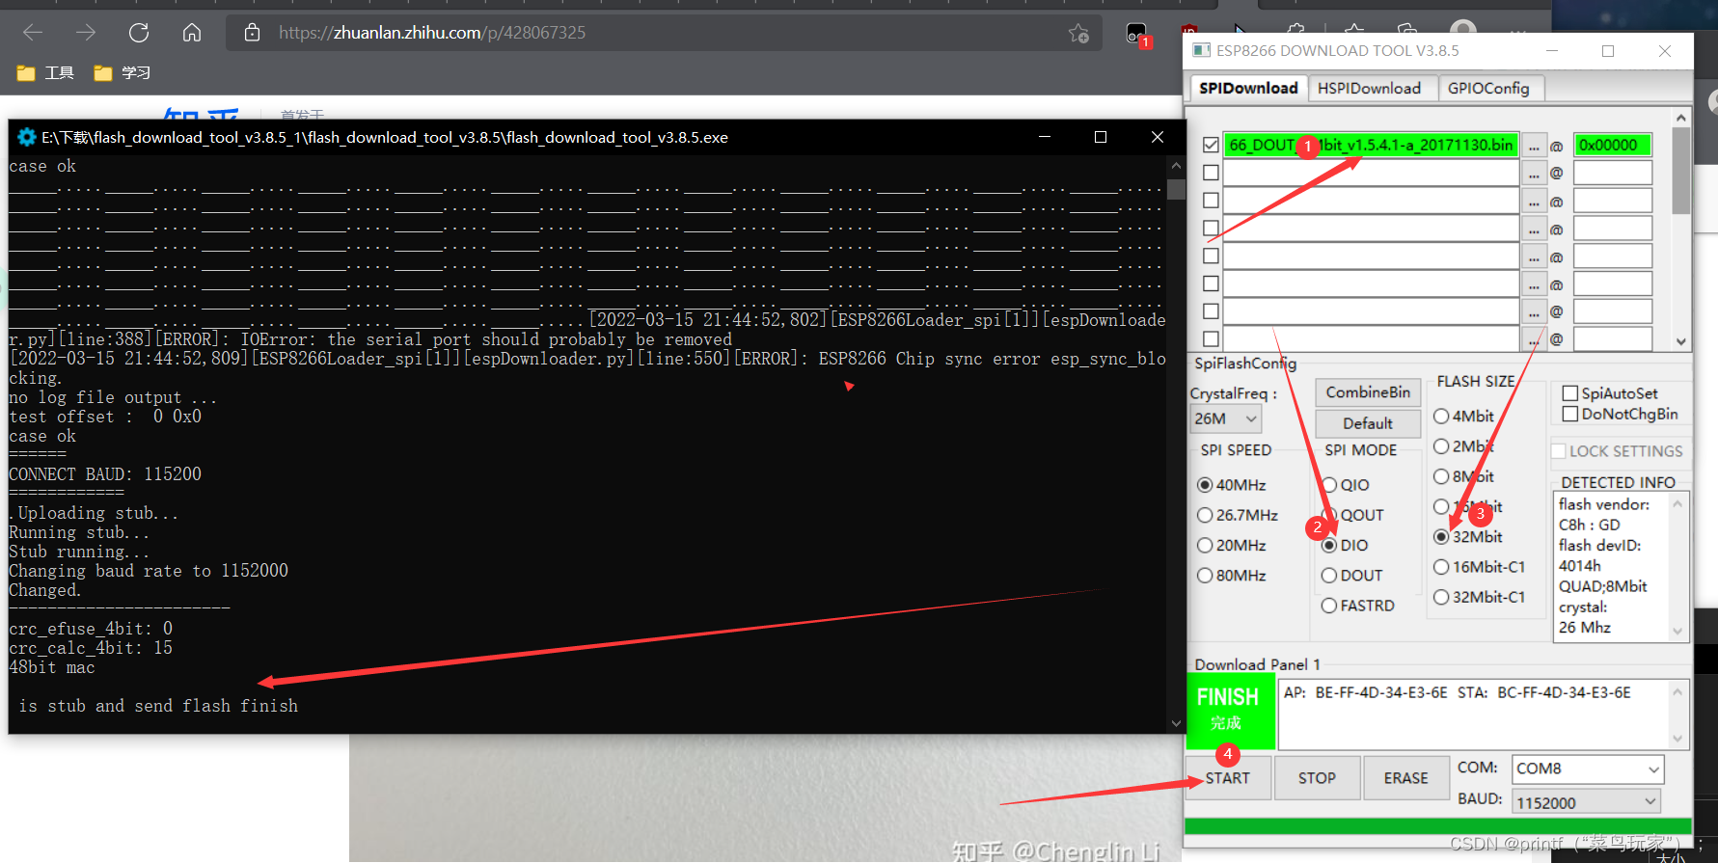This screenshot has height=863, width=1718.
Task: Select 80MHz SPI speed
Action: pos(1205,576)
